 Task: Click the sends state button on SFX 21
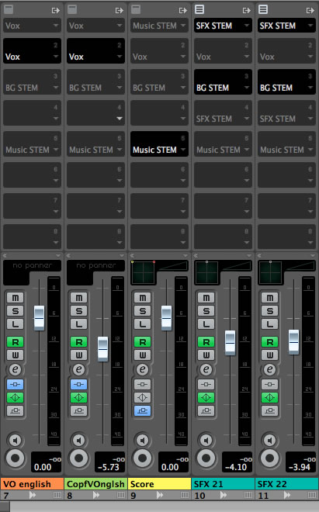click(206, 411)
